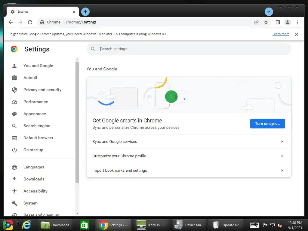
Task: Follow the Learn more link
Action: (x=281, y=34)
